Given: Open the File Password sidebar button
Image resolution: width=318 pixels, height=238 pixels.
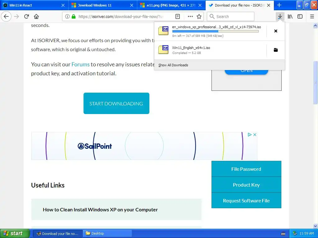Looking at the screenshot, I should 246,169.
